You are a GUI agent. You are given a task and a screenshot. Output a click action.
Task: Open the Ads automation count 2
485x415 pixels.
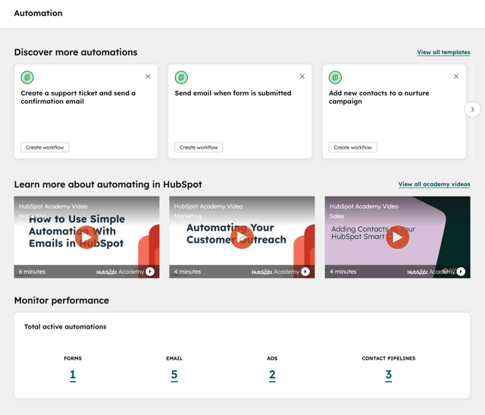coord(272,375)
